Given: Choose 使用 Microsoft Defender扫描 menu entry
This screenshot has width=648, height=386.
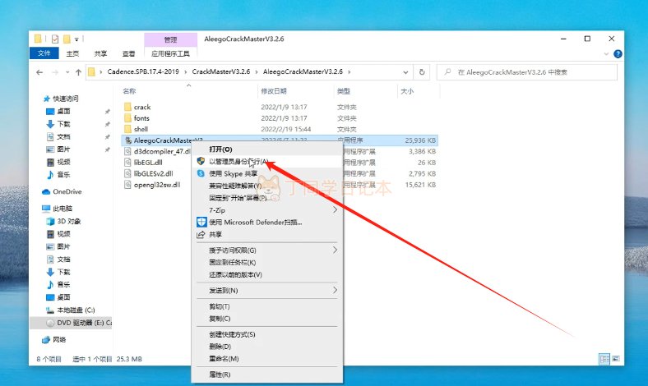Looking at the screenshot, I should click(267, 222).
